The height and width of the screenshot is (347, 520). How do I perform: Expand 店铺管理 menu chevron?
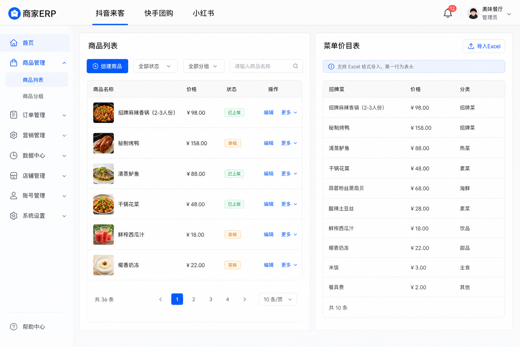click(x=64, y=176)
